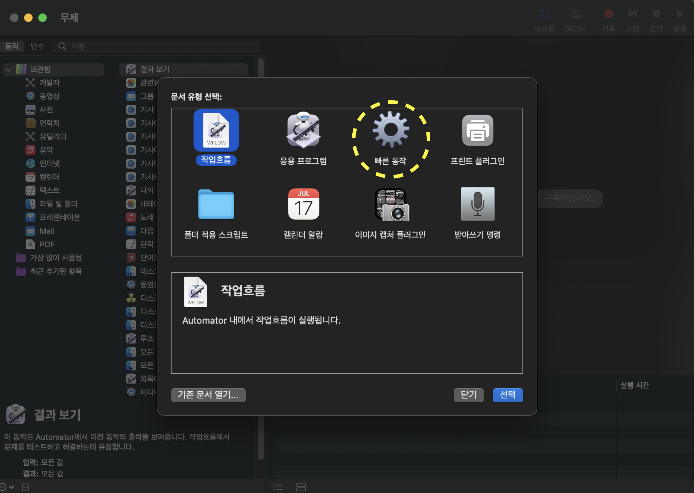This screenshot has width=694, height=493.
Task: Choose the 응용 프로그램 robot icon
Action: [x=303, y=130]
